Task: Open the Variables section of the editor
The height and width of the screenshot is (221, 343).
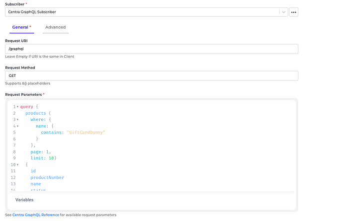Action: [x=24, y=200]
